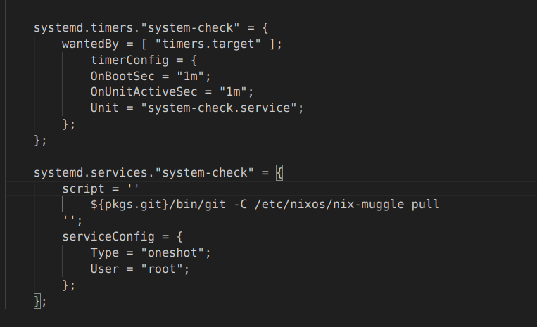Click the "oneshot" string value

coord(176,252)
